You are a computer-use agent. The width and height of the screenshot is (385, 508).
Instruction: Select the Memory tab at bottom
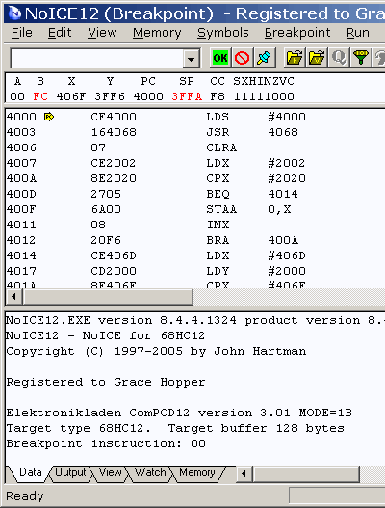[x=197, y=472]
